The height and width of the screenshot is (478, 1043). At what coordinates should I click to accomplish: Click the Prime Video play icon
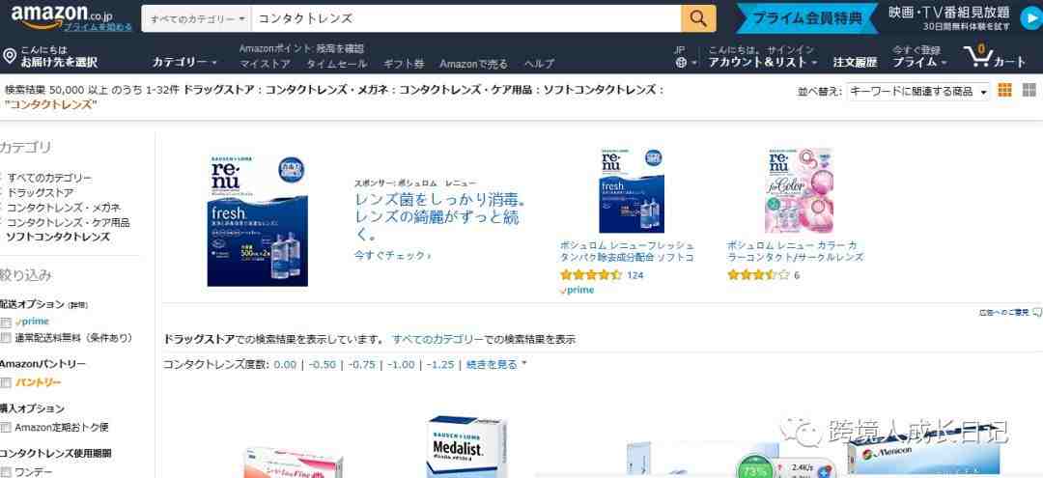coord(1030,19)
